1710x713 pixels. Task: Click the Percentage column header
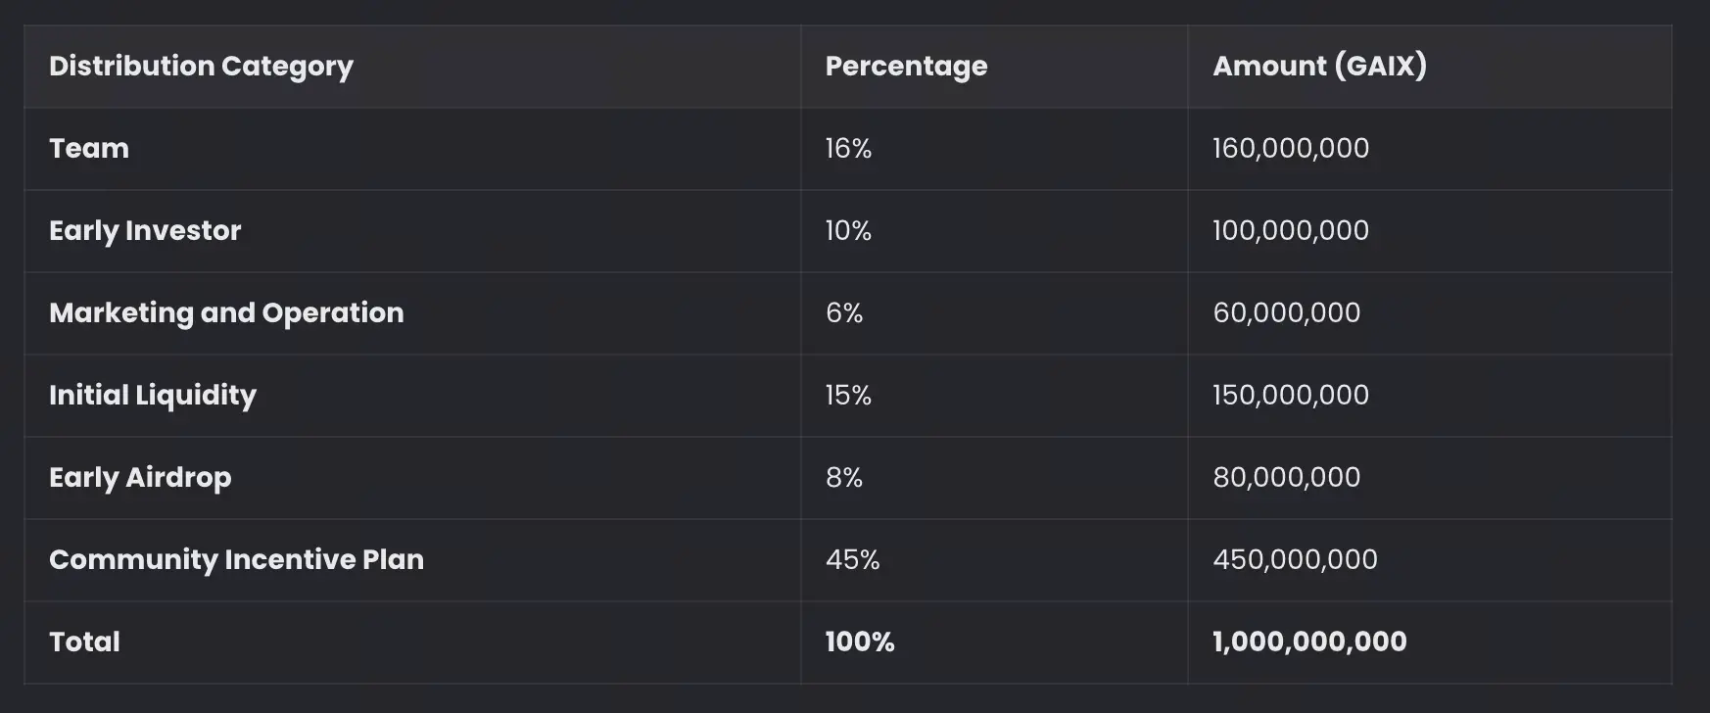pos(906,66)
